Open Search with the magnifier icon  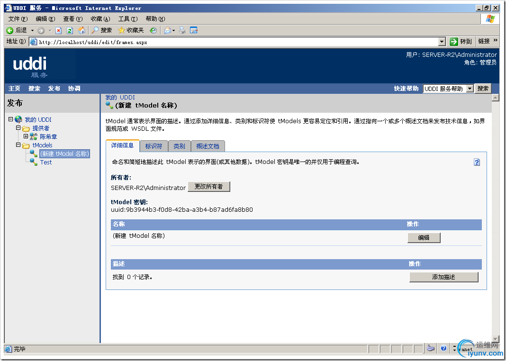tap(95, 30)
